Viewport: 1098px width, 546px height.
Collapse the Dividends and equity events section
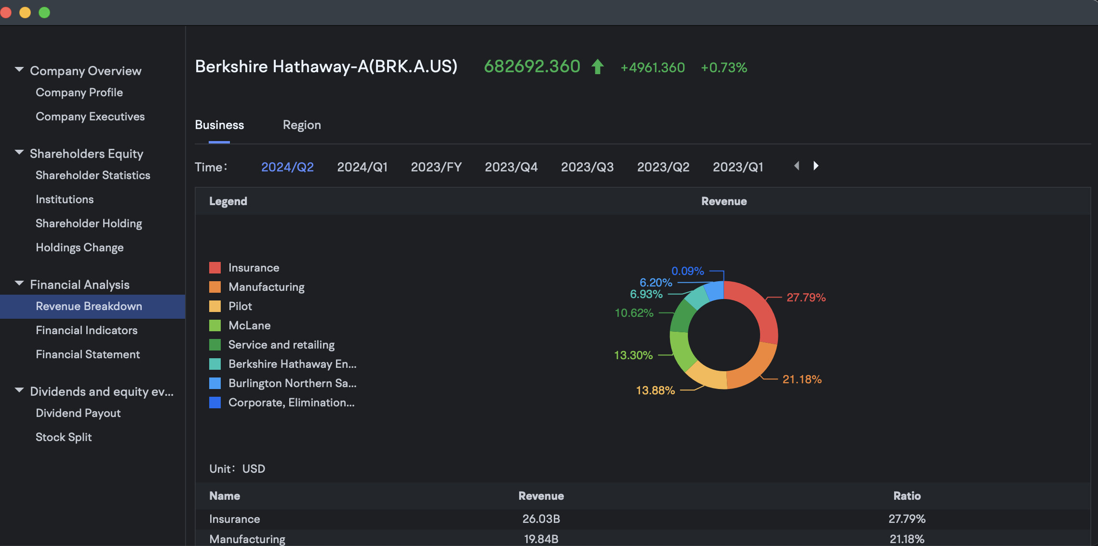tap(19, 390)
